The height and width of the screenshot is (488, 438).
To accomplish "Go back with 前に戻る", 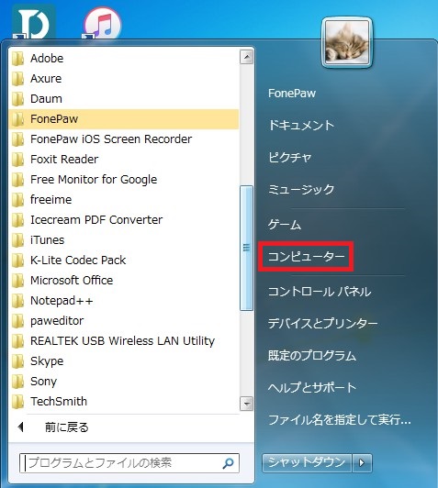I will click(66, 427).
